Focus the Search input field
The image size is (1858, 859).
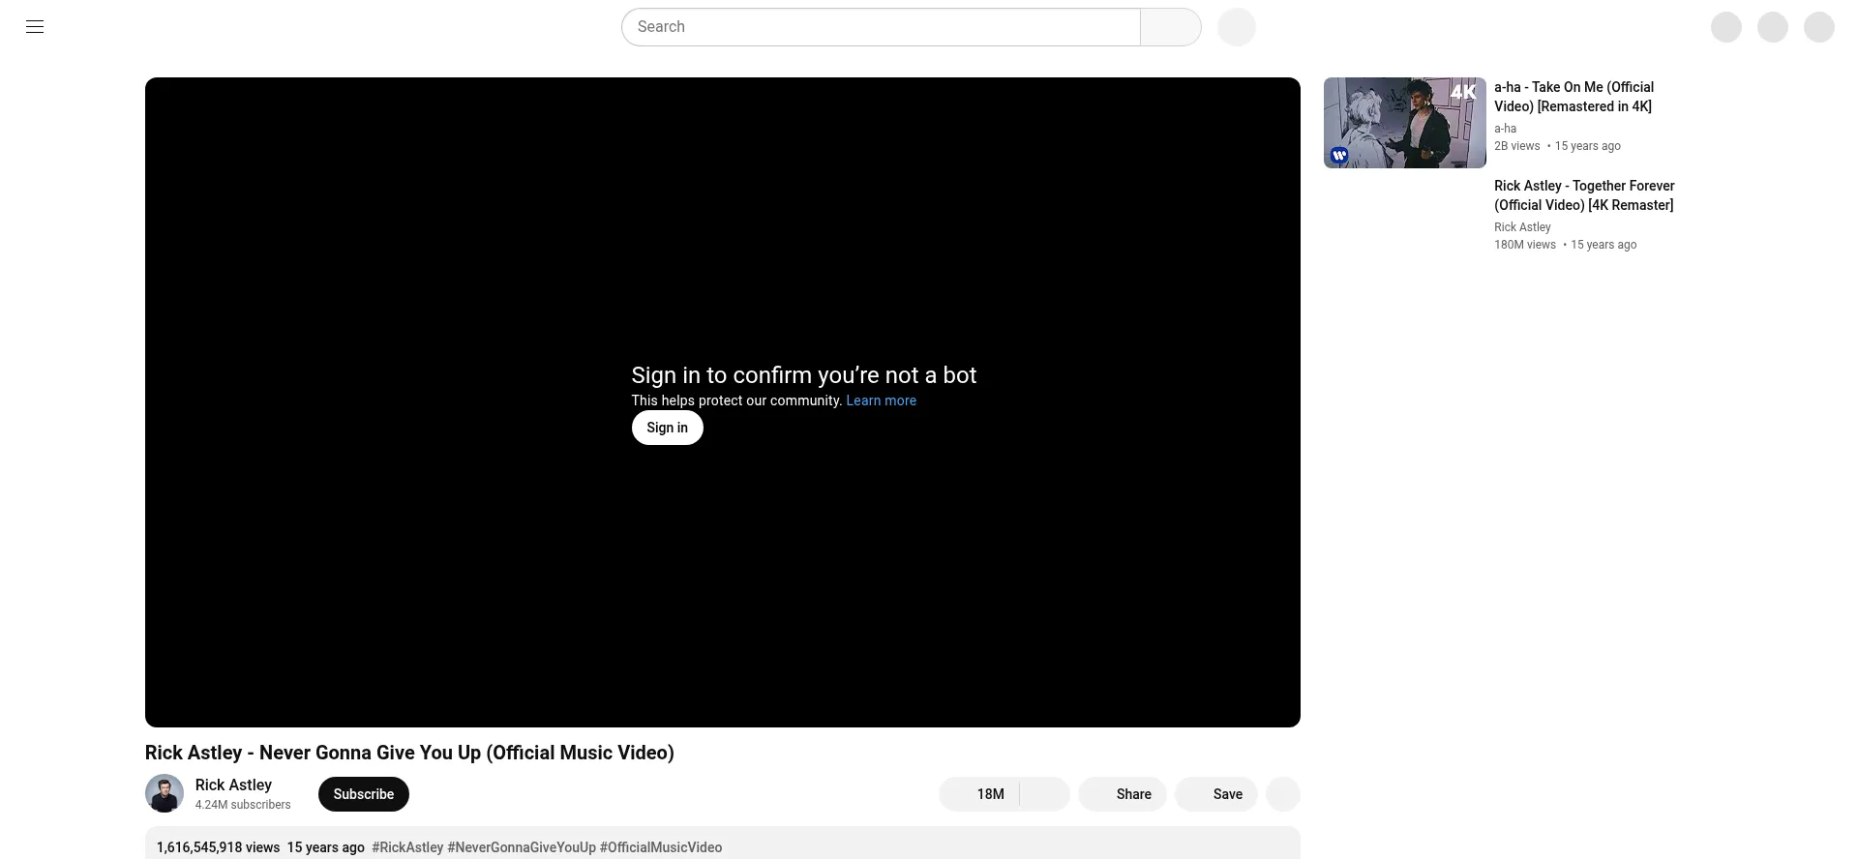coord(881,27)
